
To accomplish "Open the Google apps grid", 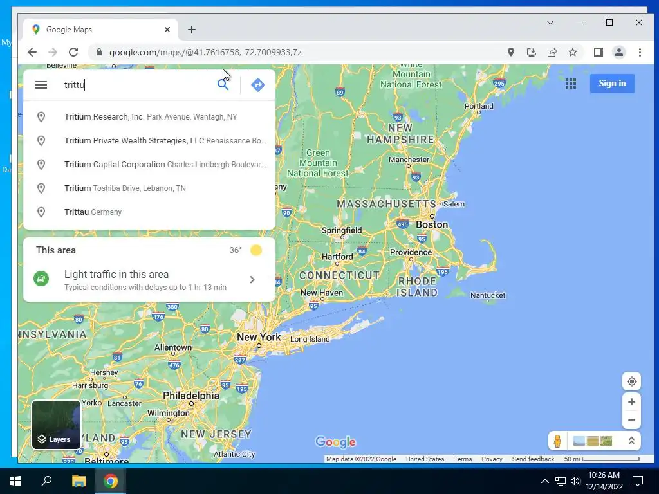I will click(571, 84).
